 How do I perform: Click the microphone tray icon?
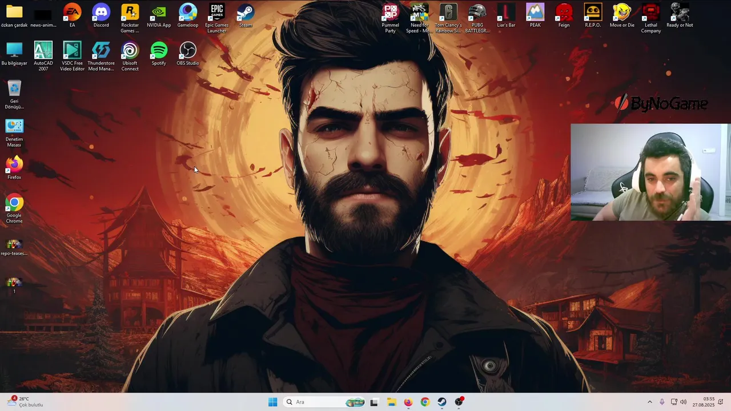coord(662,402)
